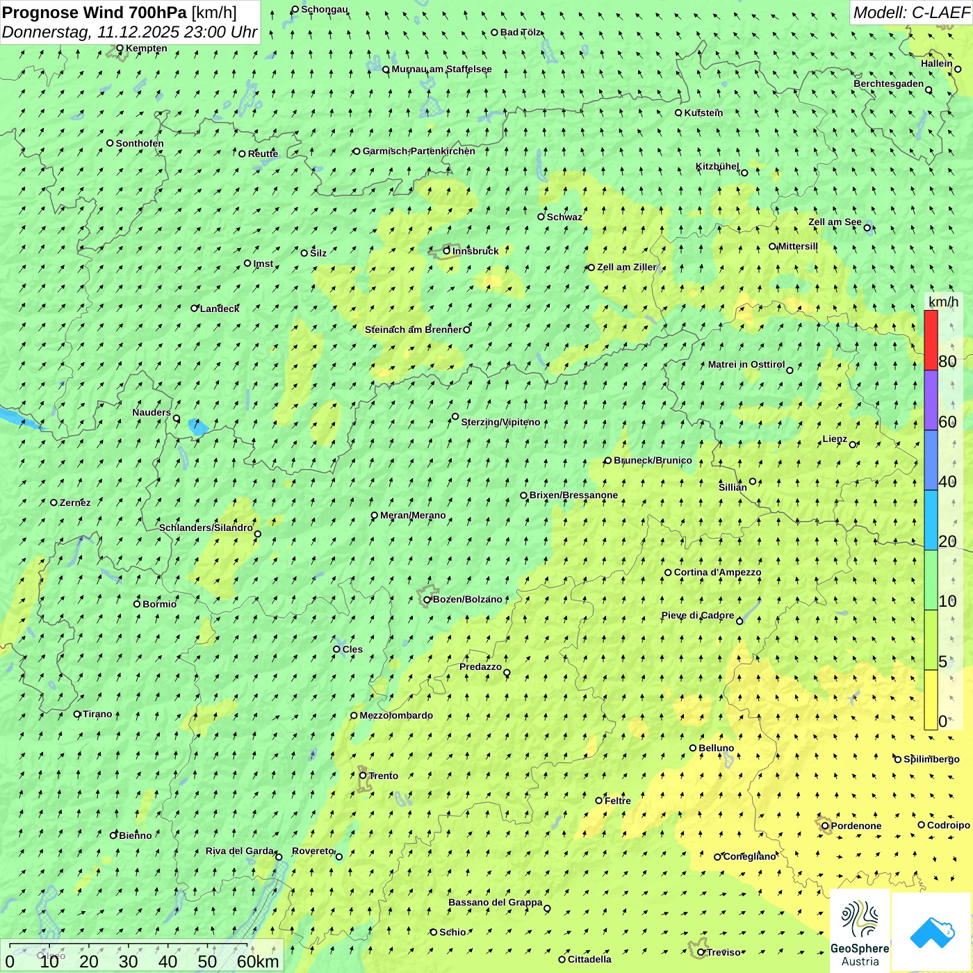Click the Sillian label
This screenshot has width=973, height=973.
[x=733, y=487]
